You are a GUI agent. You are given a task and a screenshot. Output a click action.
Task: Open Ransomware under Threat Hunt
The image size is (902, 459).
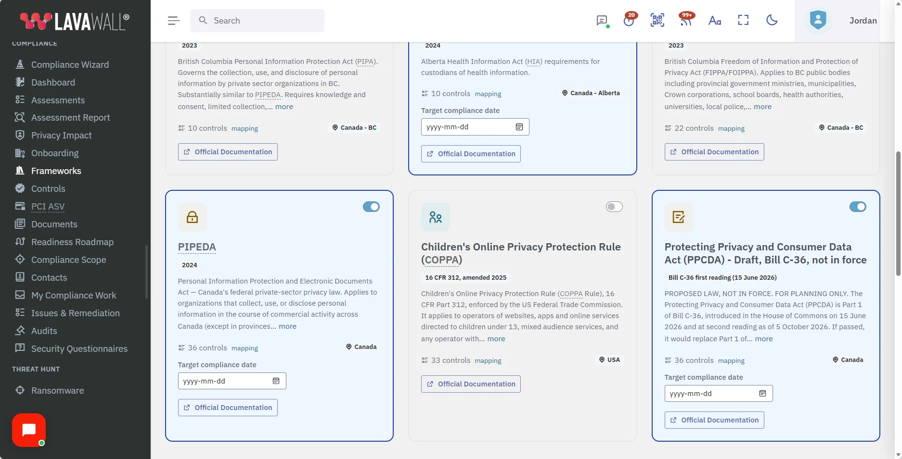(57, 390)
